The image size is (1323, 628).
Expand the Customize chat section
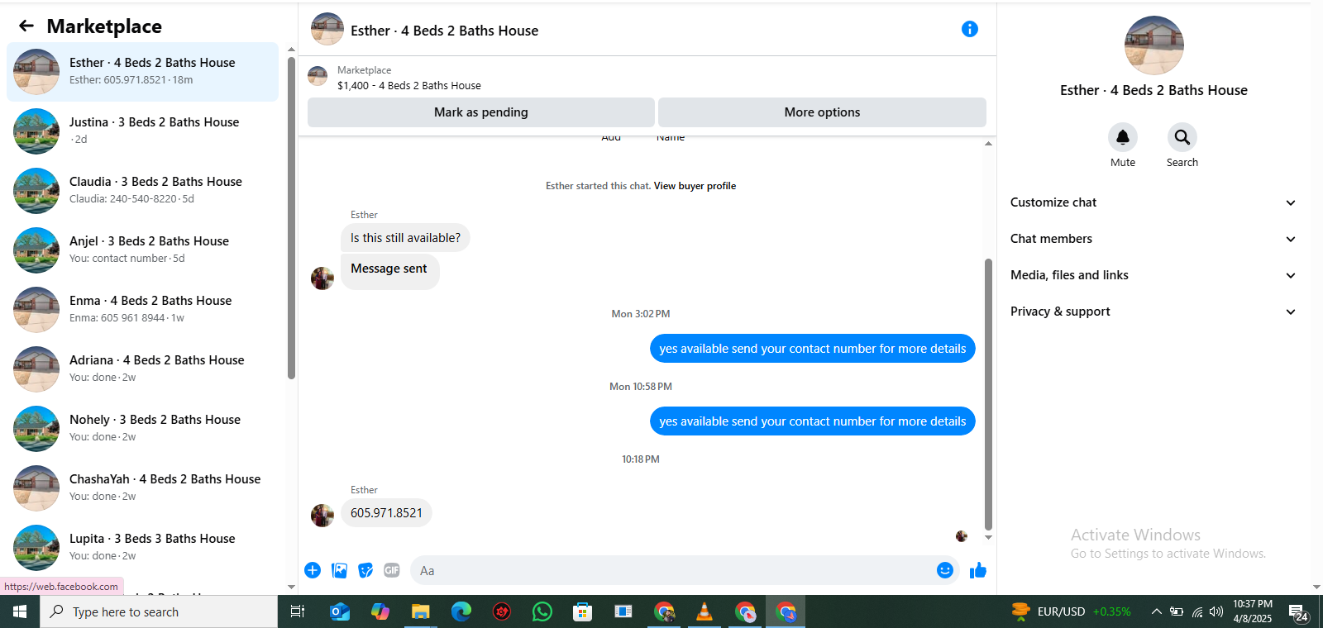coord(1153,202)
